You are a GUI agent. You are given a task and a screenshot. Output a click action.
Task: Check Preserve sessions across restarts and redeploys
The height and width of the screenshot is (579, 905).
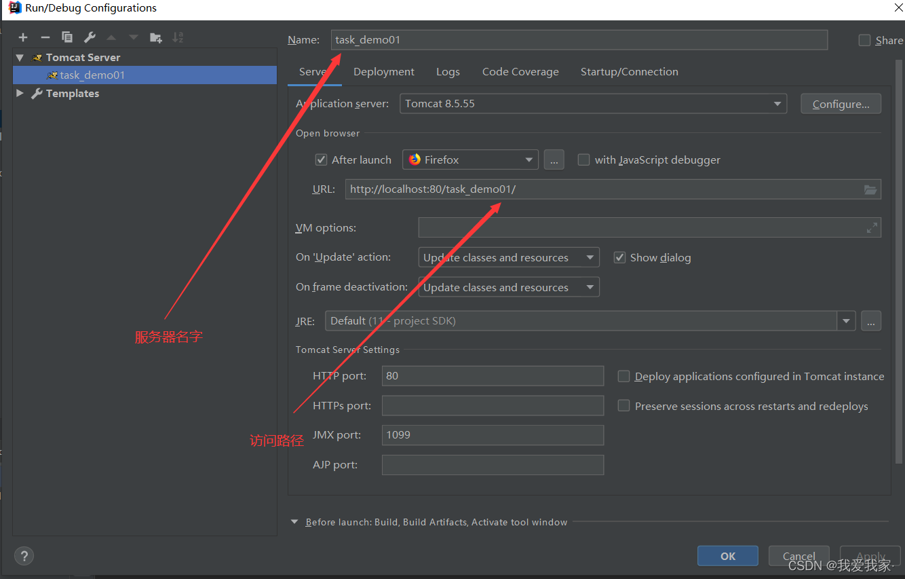click(x=624, y=406)
